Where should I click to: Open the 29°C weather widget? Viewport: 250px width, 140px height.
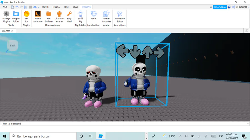coord(169,136)
